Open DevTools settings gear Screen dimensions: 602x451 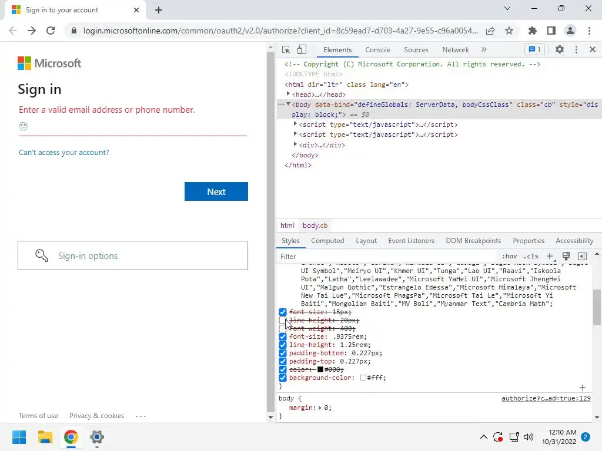tap(560, 49)
